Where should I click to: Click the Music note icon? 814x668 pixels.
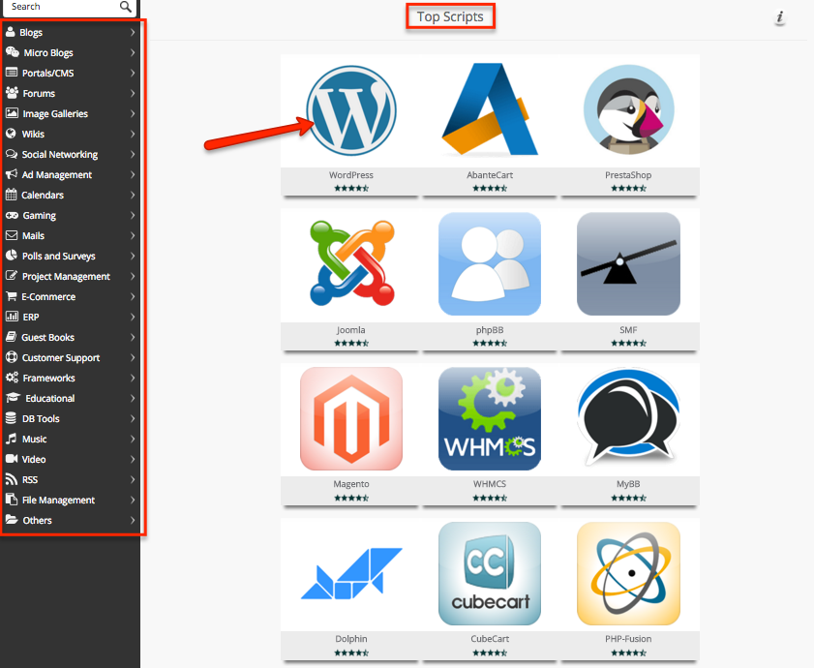12,439
